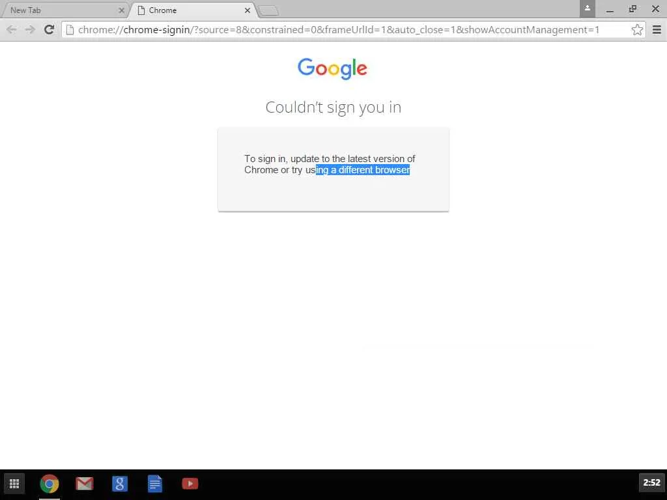This screenshot has height=500, width=667.
Task: Close the Chrome sign-in tab
Action: [248, 10]
